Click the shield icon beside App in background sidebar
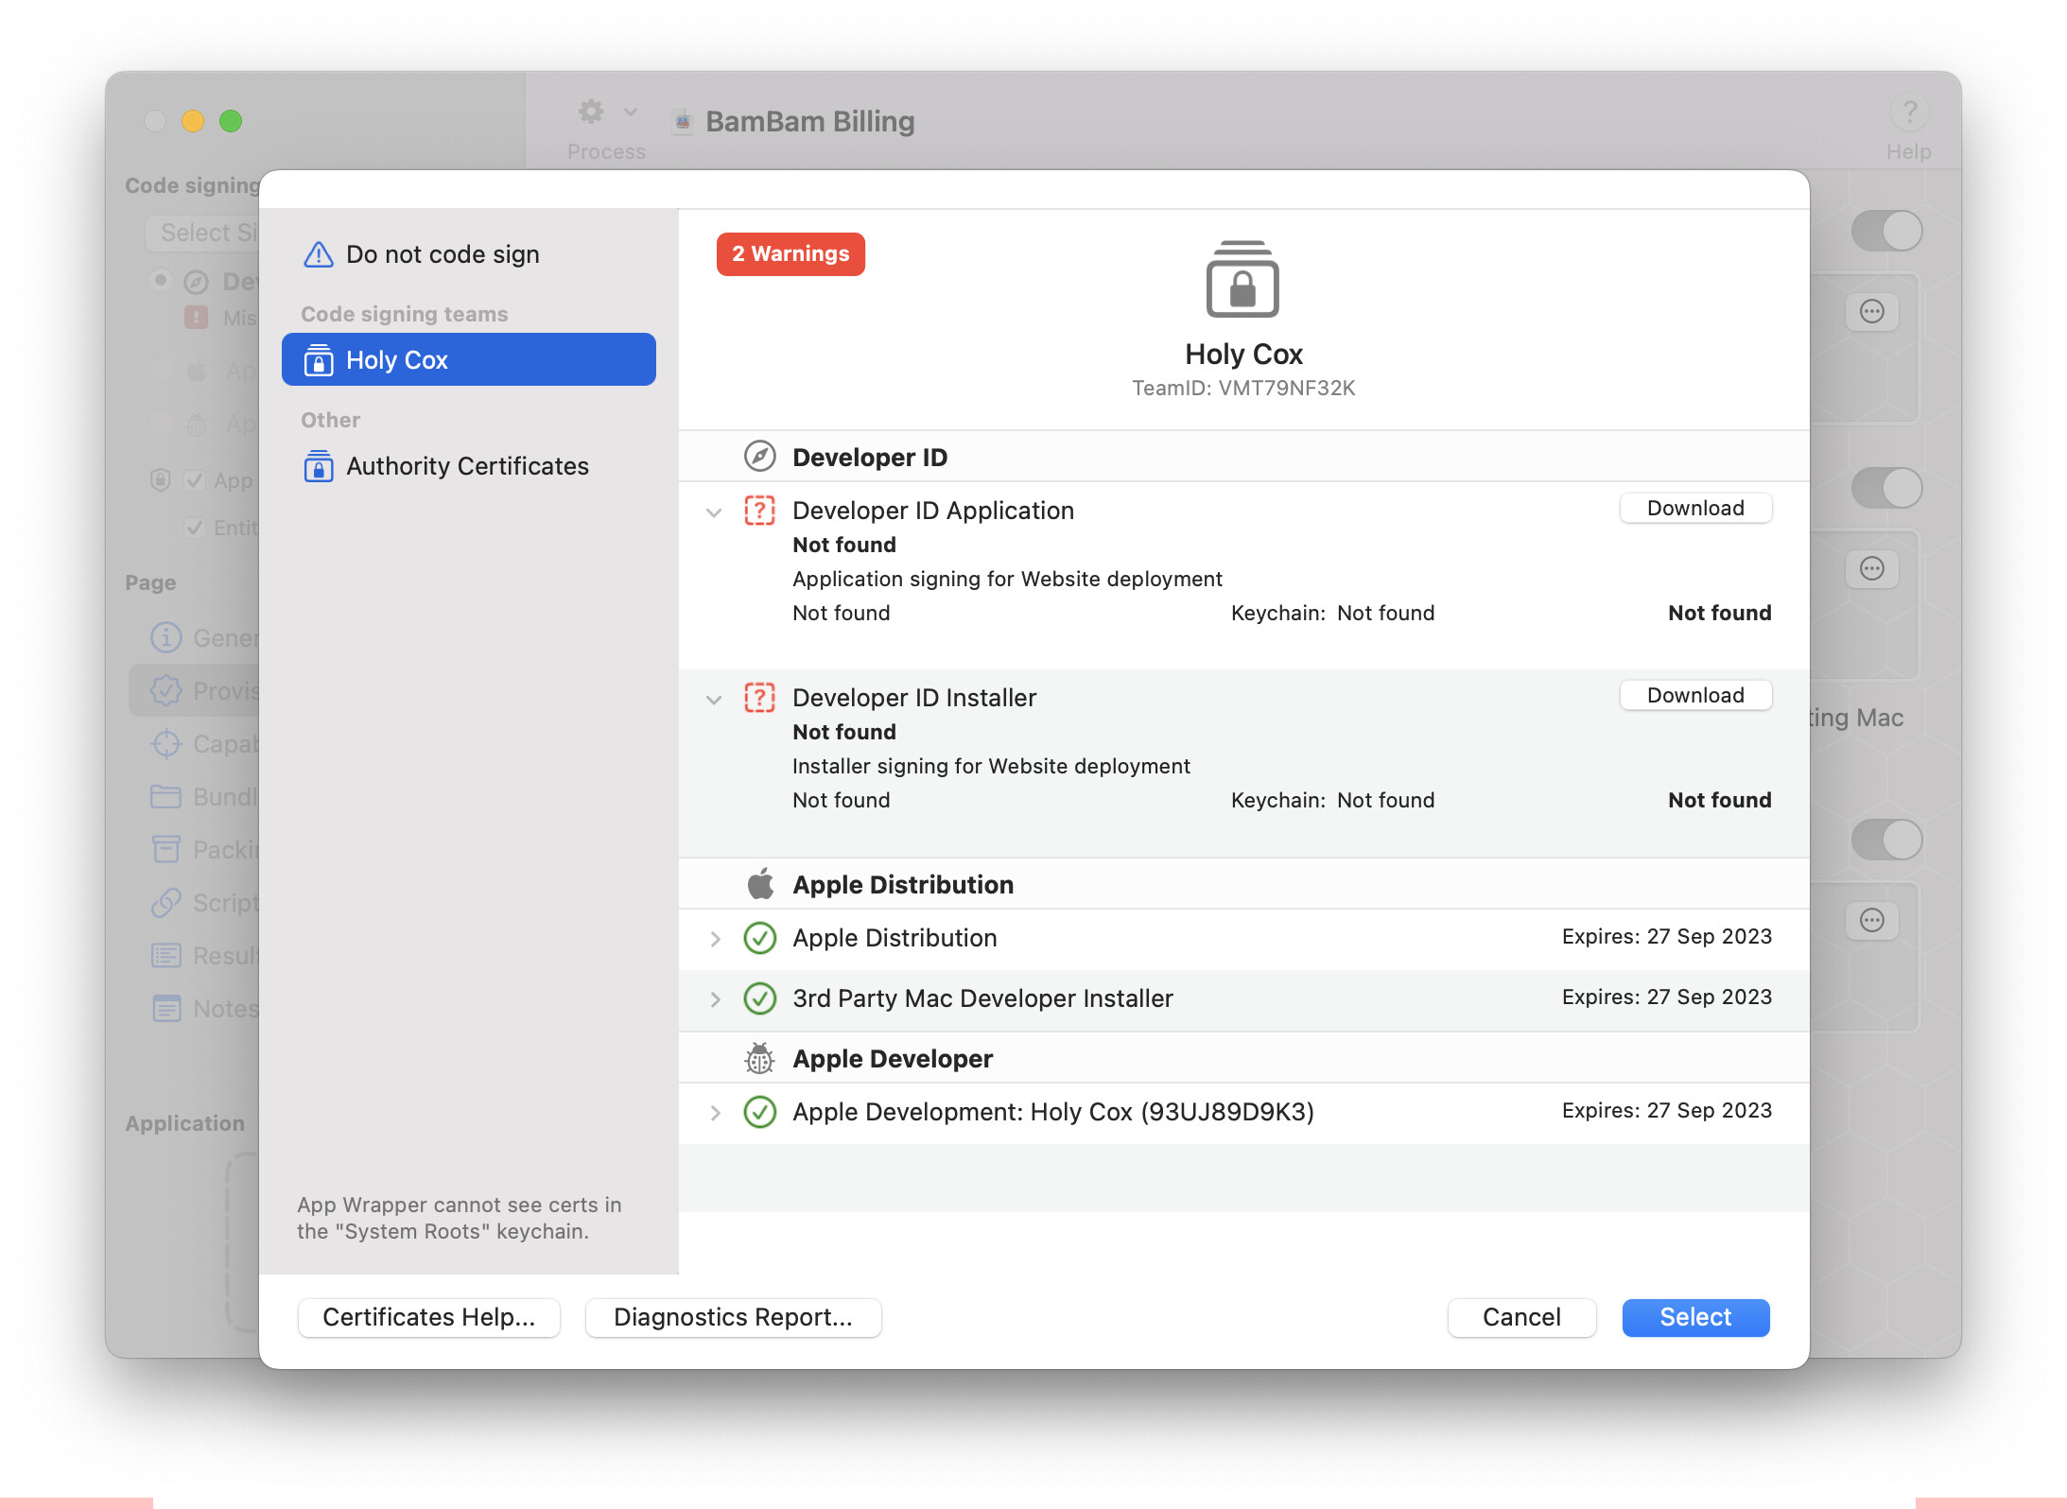 160,479
